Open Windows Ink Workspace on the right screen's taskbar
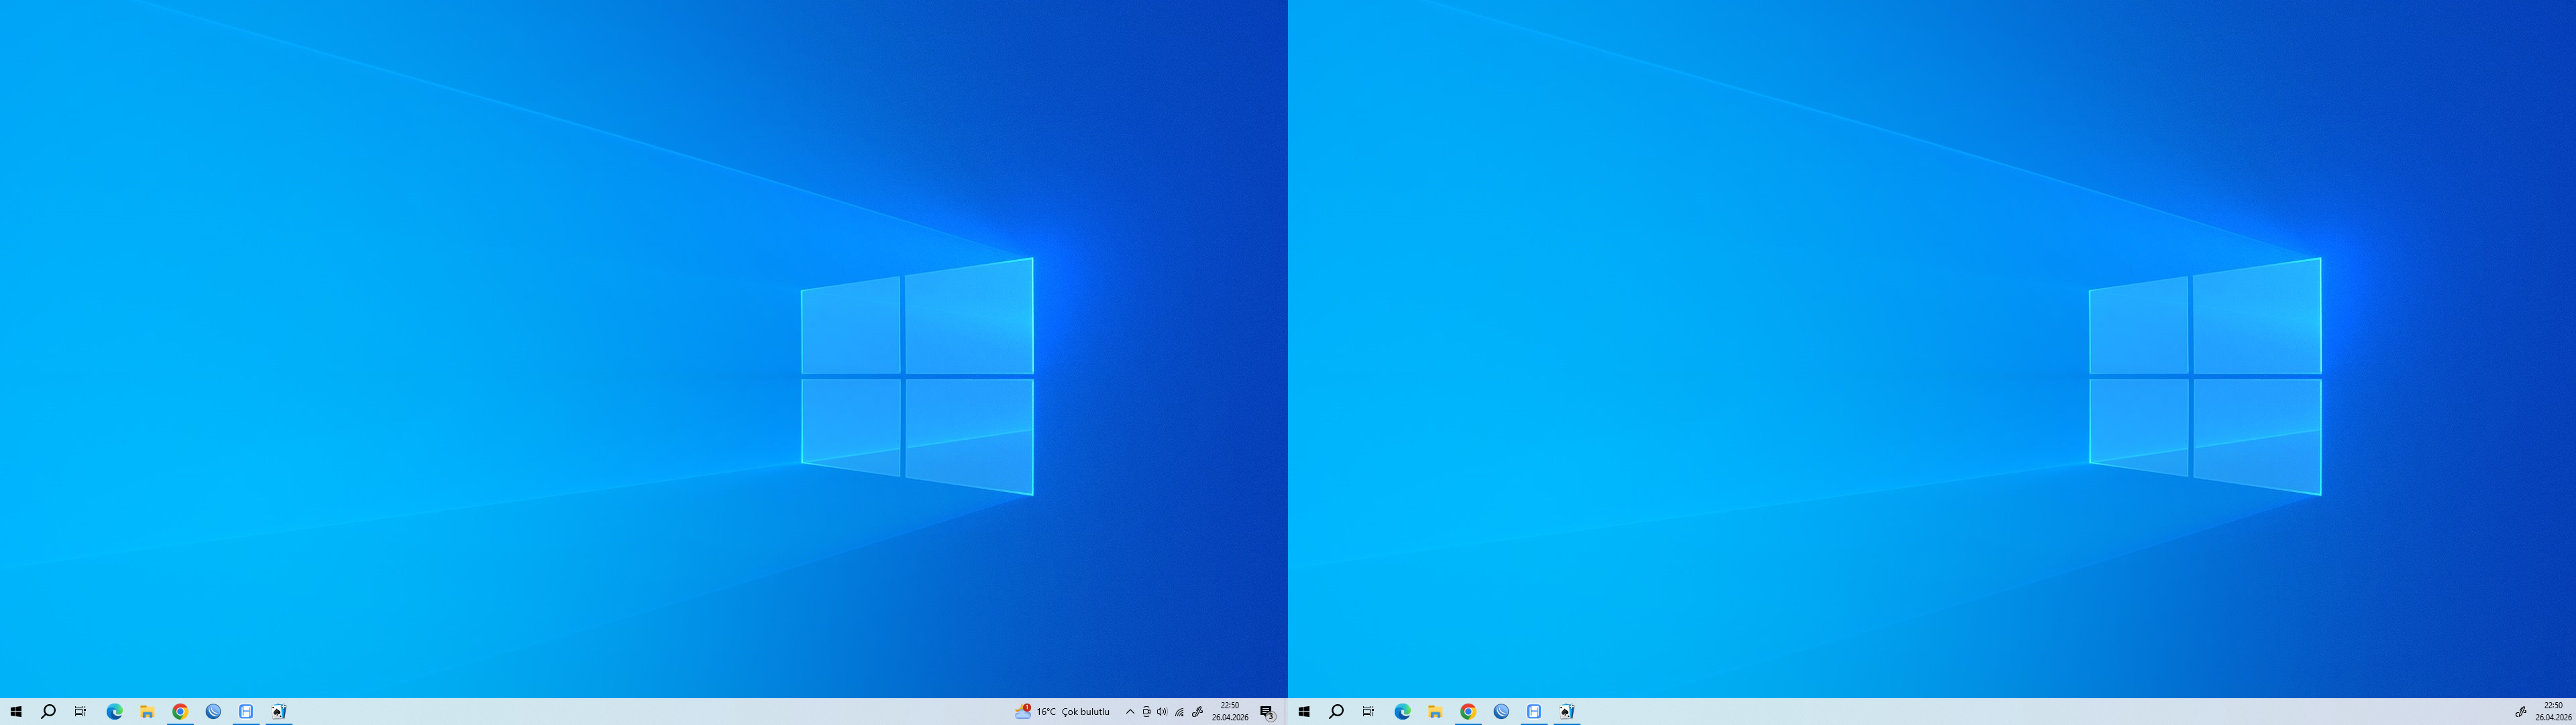This screenshot has height=725, width=2576. coord(2521,712)
